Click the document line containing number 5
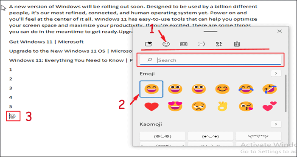The width and height of the screenshot is (297, 157). 11,107
